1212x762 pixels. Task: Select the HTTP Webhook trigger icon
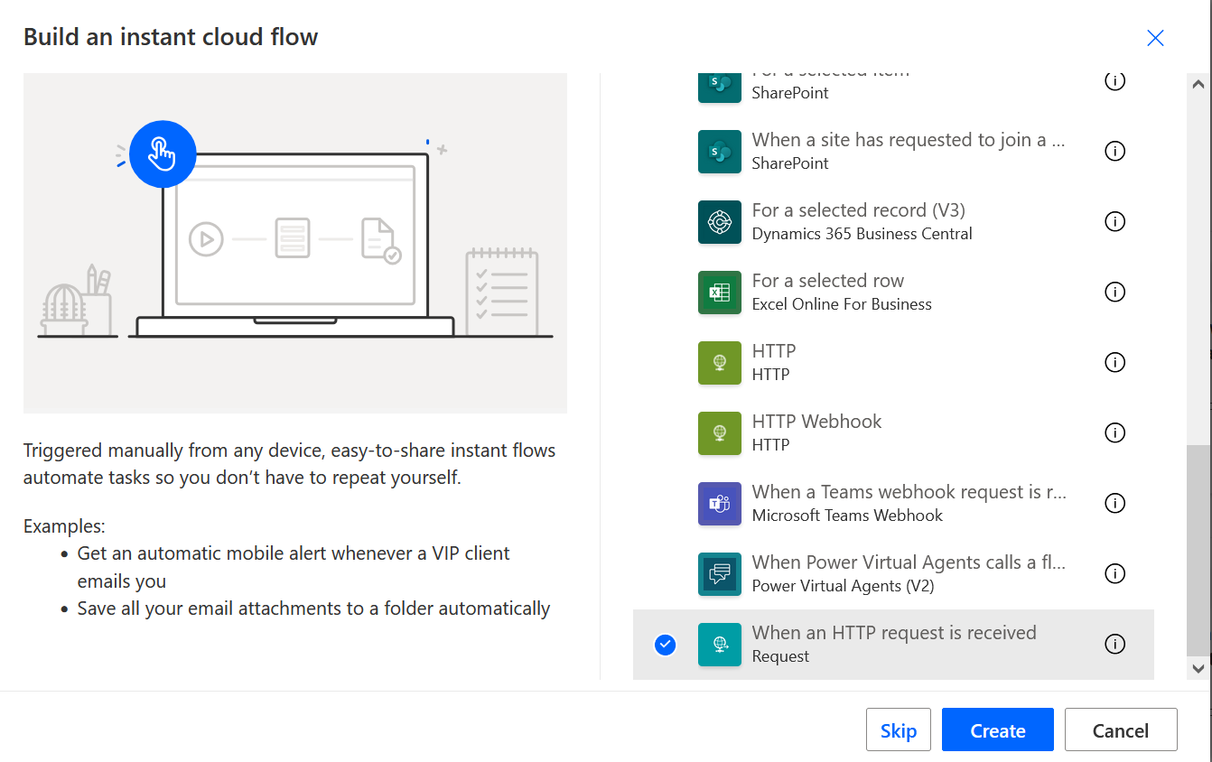click(x=719, y=433)
